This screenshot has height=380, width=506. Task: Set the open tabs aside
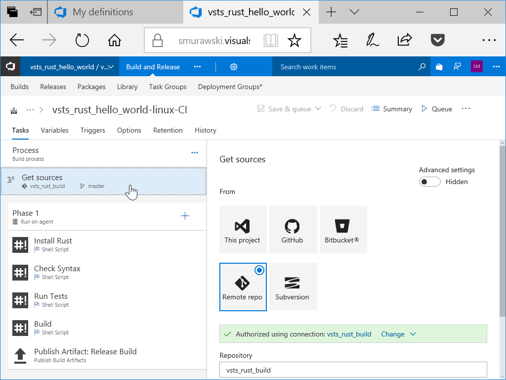(x=36, y=12)
